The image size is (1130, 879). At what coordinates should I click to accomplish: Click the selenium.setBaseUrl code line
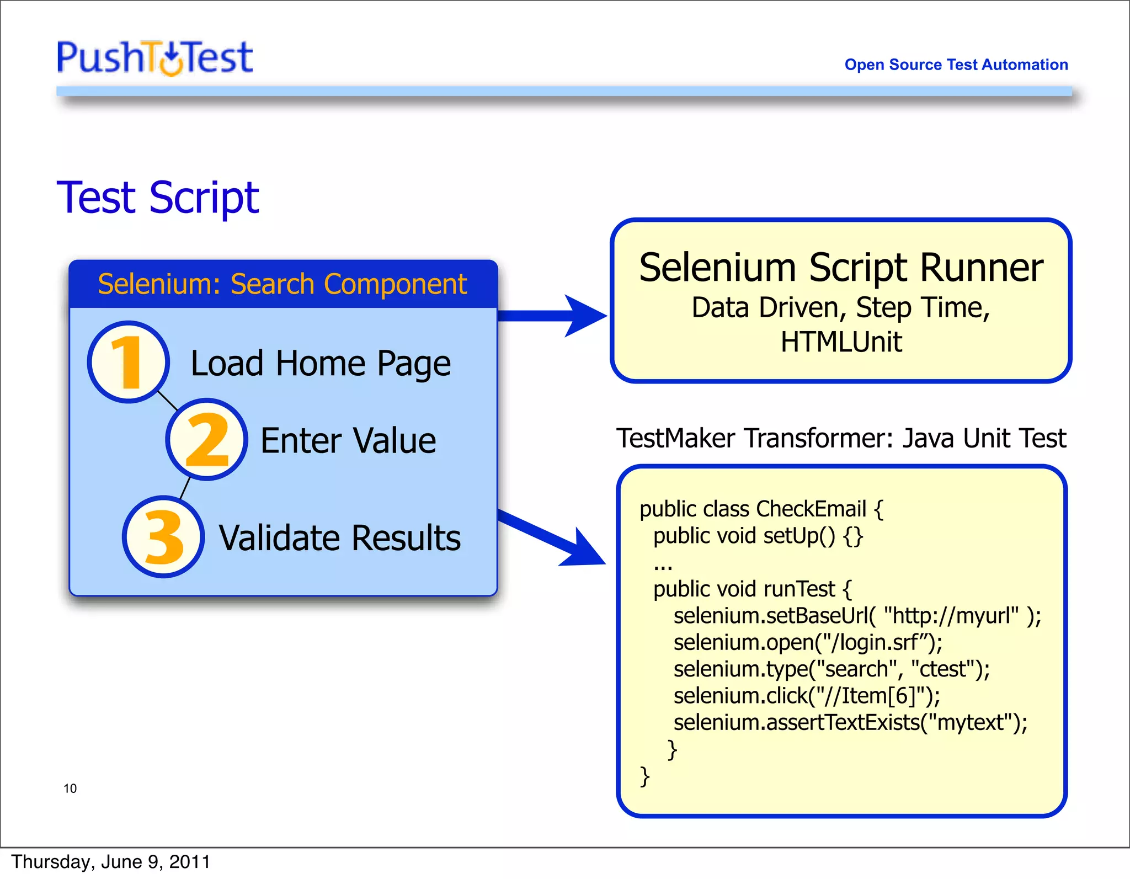tap(857, 616)
